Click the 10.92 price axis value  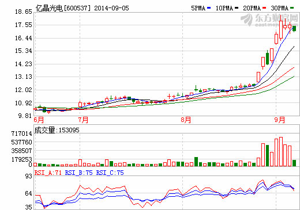[x=24, y=103]
